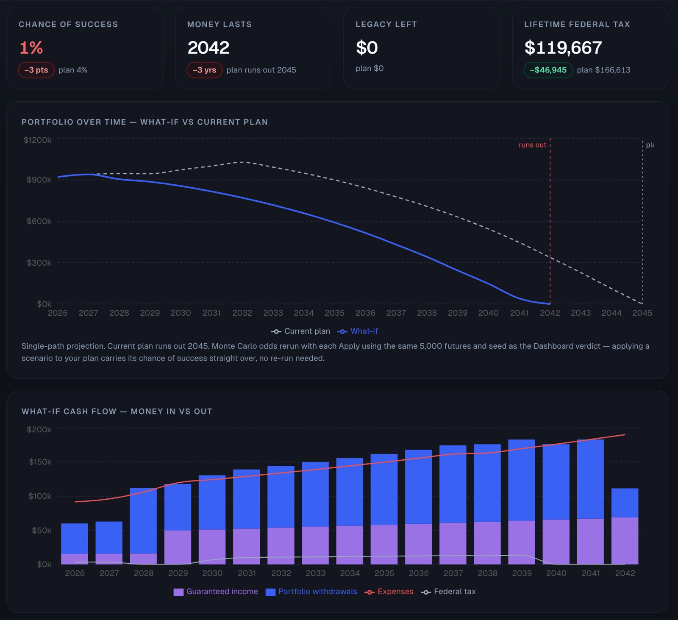Toggle the Current plan legend entry

[x=300, y=331]
